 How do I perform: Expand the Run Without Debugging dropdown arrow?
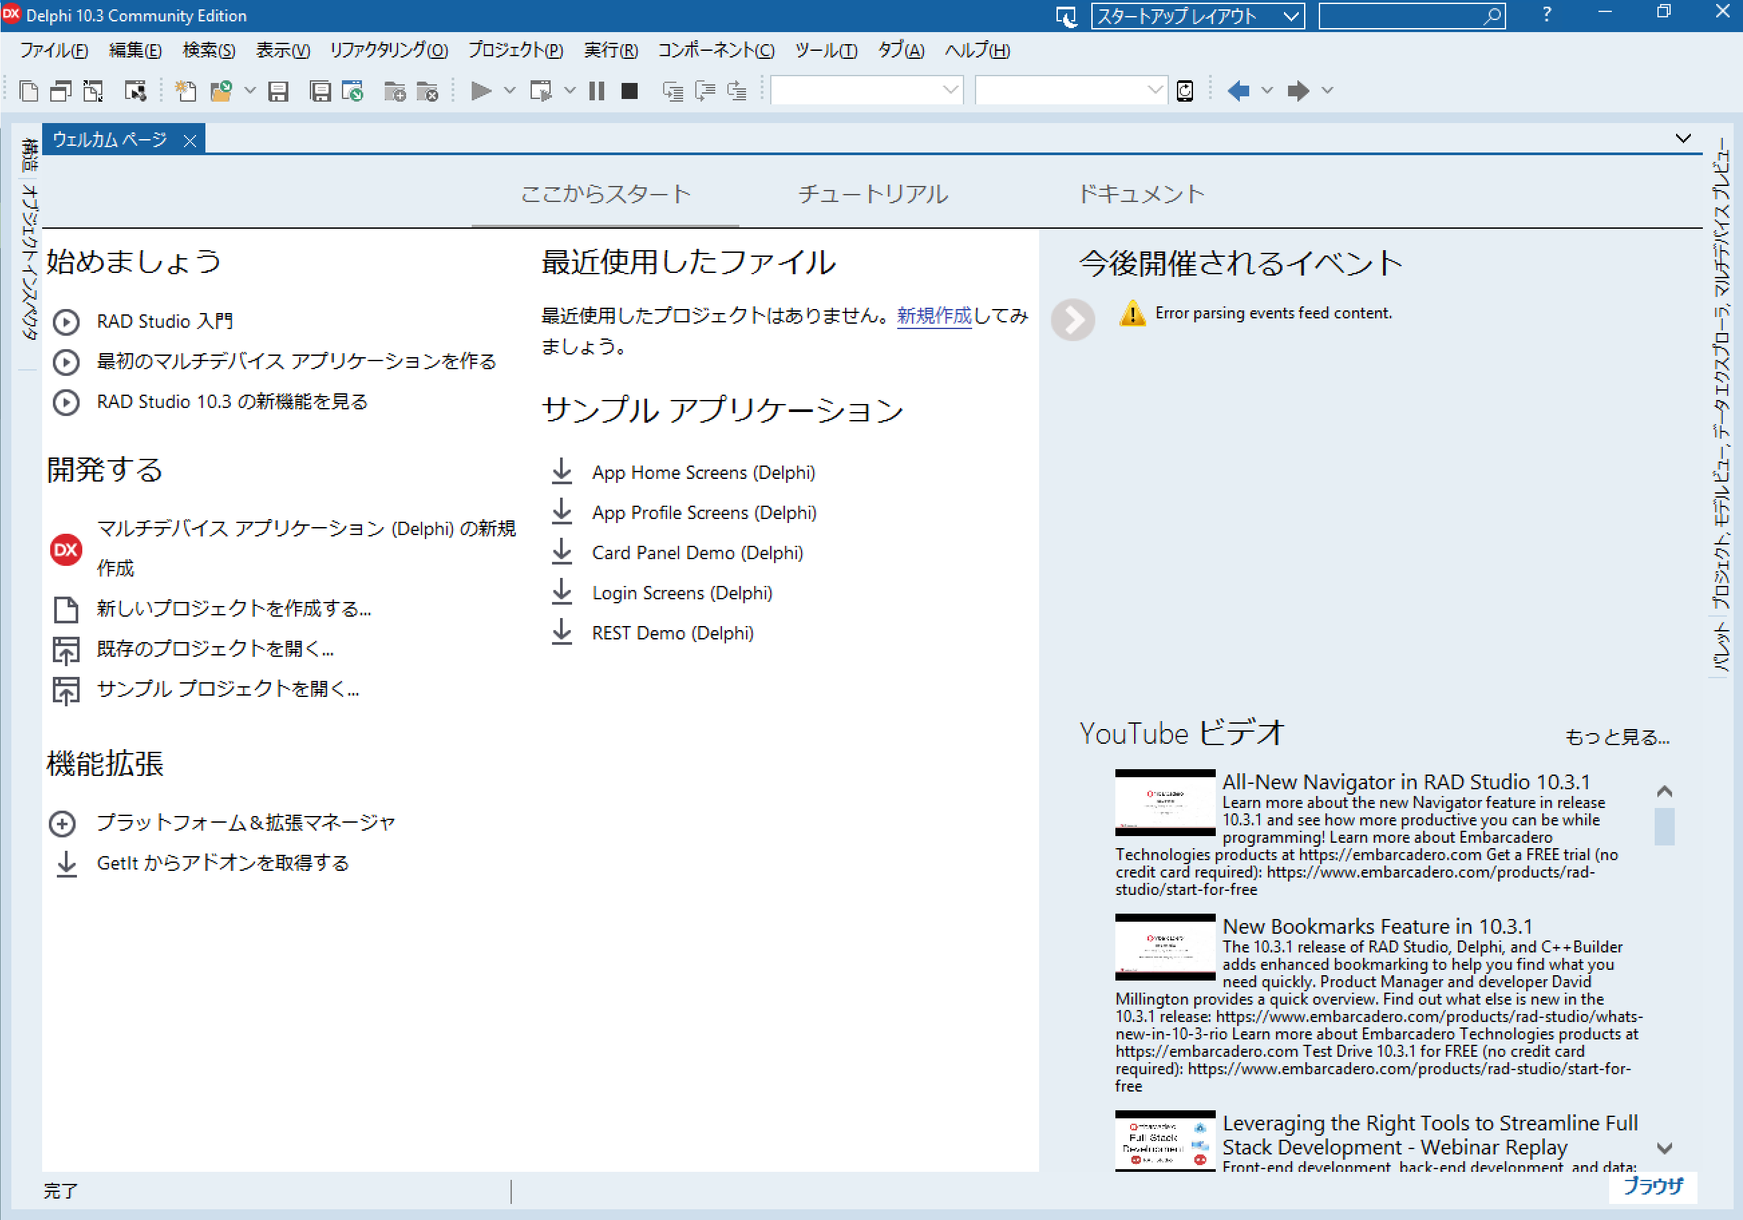point(570,91)
